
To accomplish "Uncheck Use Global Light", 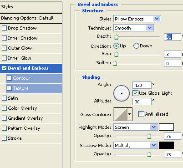I will pos(135,93).
